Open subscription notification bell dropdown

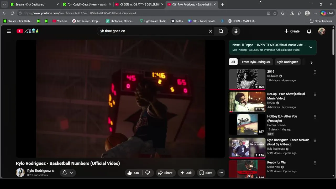[67, 172]
